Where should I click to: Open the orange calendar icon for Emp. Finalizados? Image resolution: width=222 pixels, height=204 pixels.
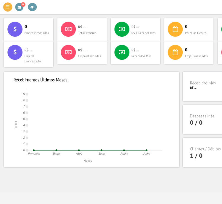[175, 52]
